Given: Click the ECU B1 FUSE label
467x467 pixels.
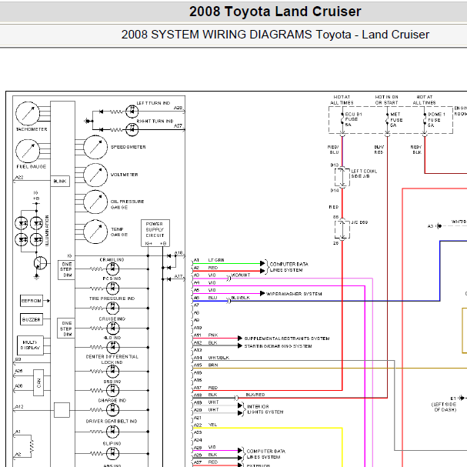Looking at the screenshot, I should (353, 119).
